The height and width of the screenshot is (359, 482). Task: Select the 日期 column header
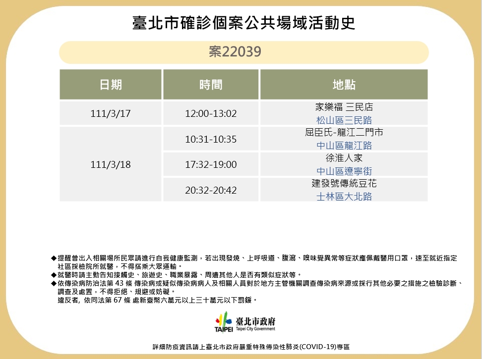click(111, 85)
